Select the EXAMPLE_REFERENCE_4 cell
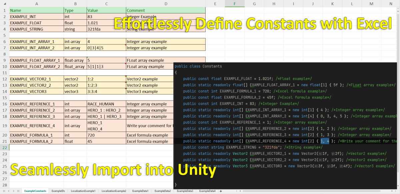Viewport: 400px width, 194px height. [x=36, y=126]
